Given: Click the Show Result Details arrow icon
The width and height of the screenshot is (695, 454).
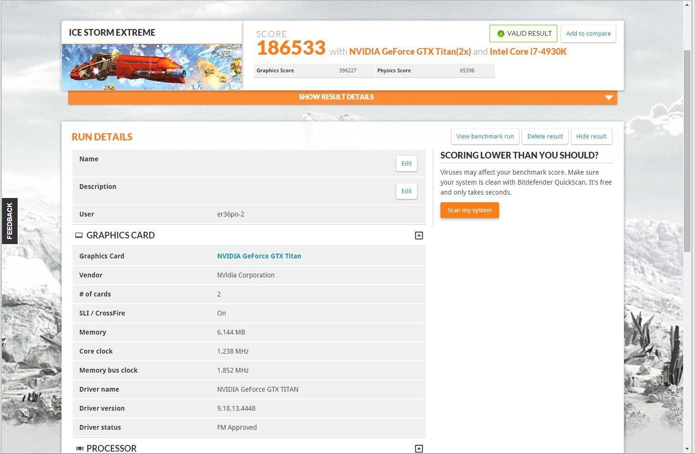Looking at the screenshot, I should coord(608,98).
